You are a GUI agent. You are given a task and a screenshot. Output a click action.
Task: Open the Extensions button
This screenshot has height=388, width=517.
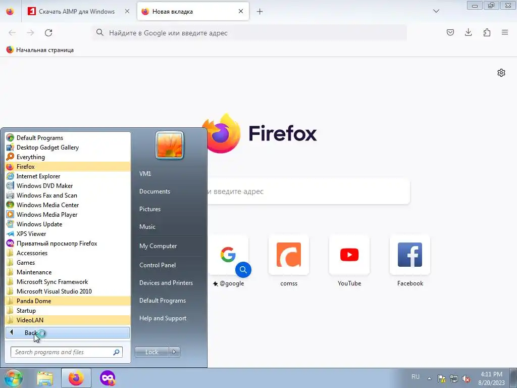[487, 32]
